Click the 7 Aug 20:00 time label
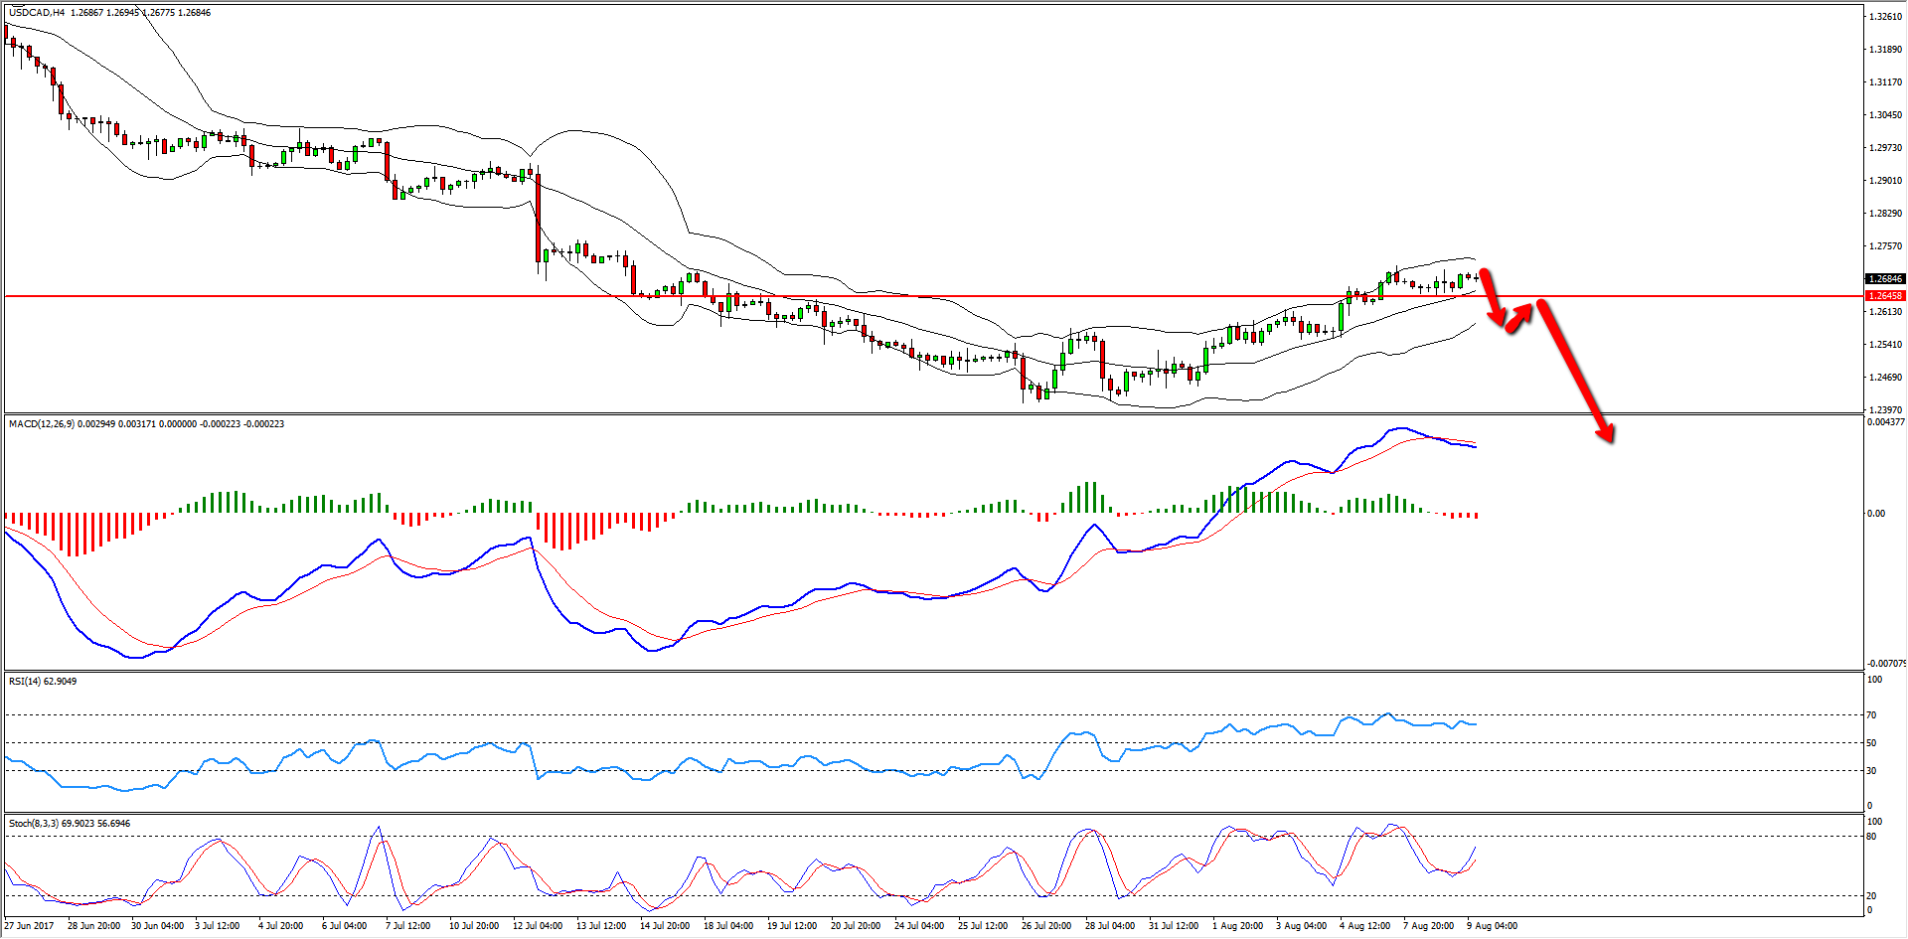 (1428, 926)
